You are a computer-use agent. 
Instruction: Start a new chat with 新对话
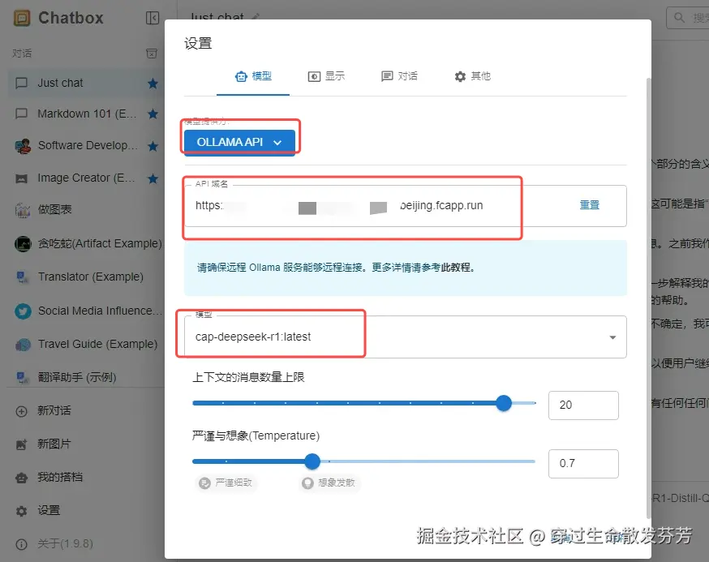click(x=86, y=411)
